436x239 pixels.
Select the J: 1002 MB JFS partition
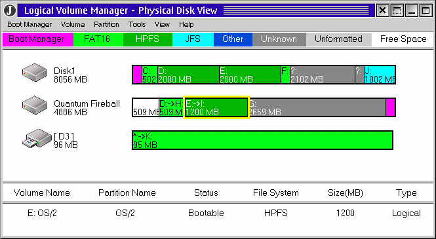coord(380,75)
